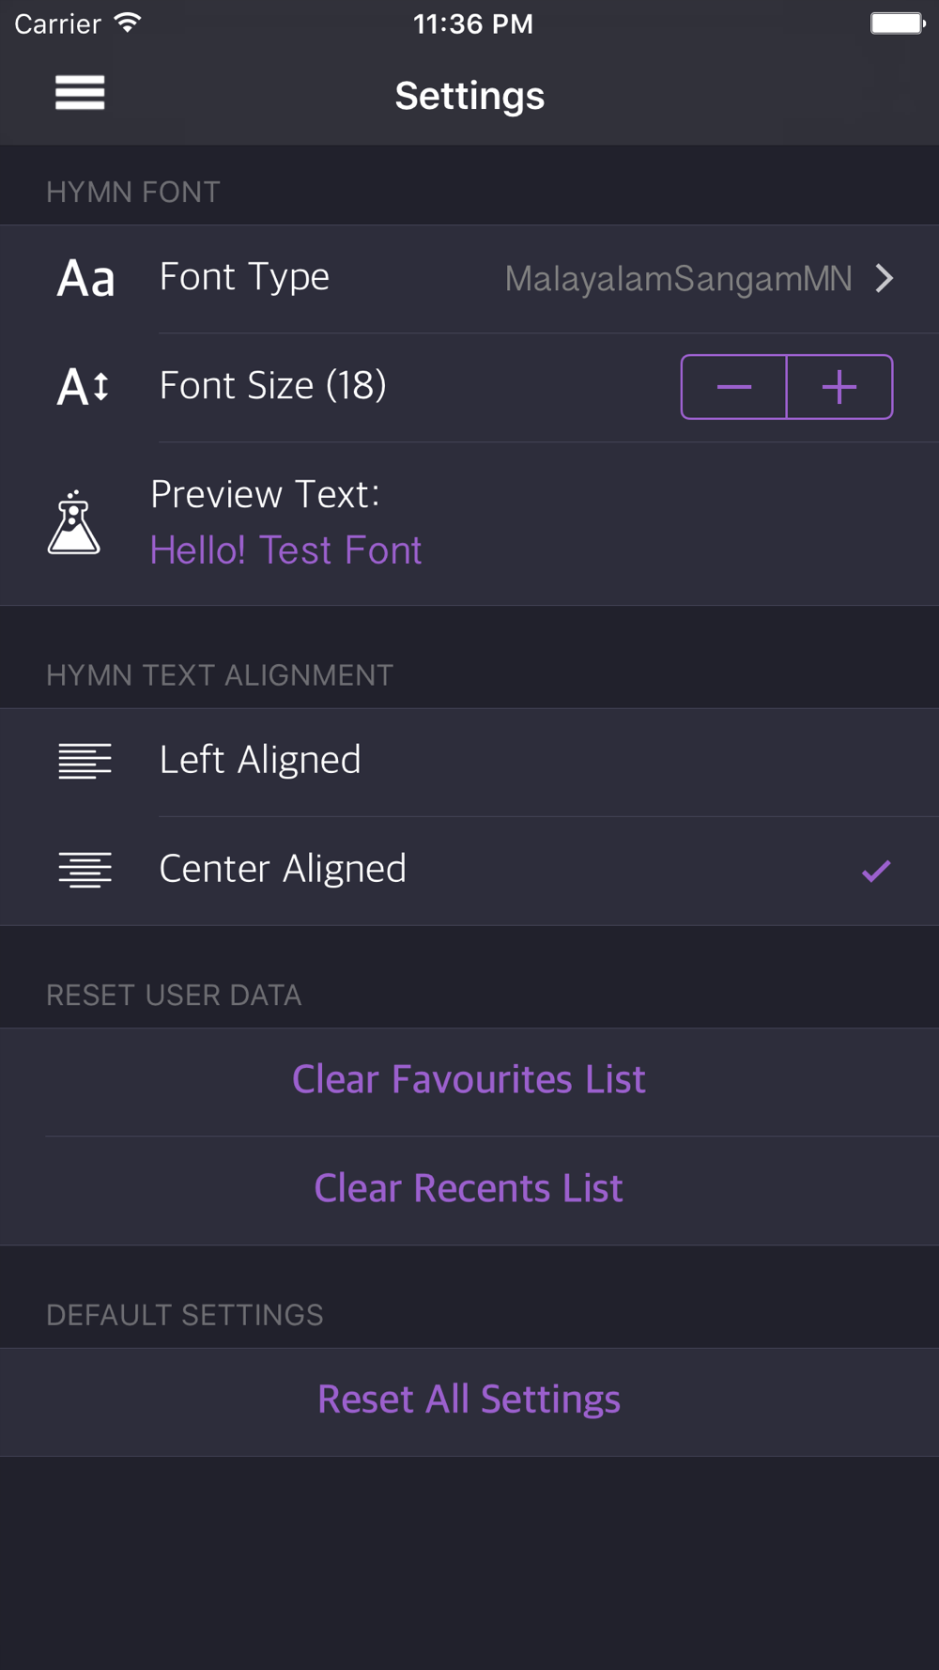Tap the Wi-Fi status icon

pyautogui.click(x=128, y=23)
